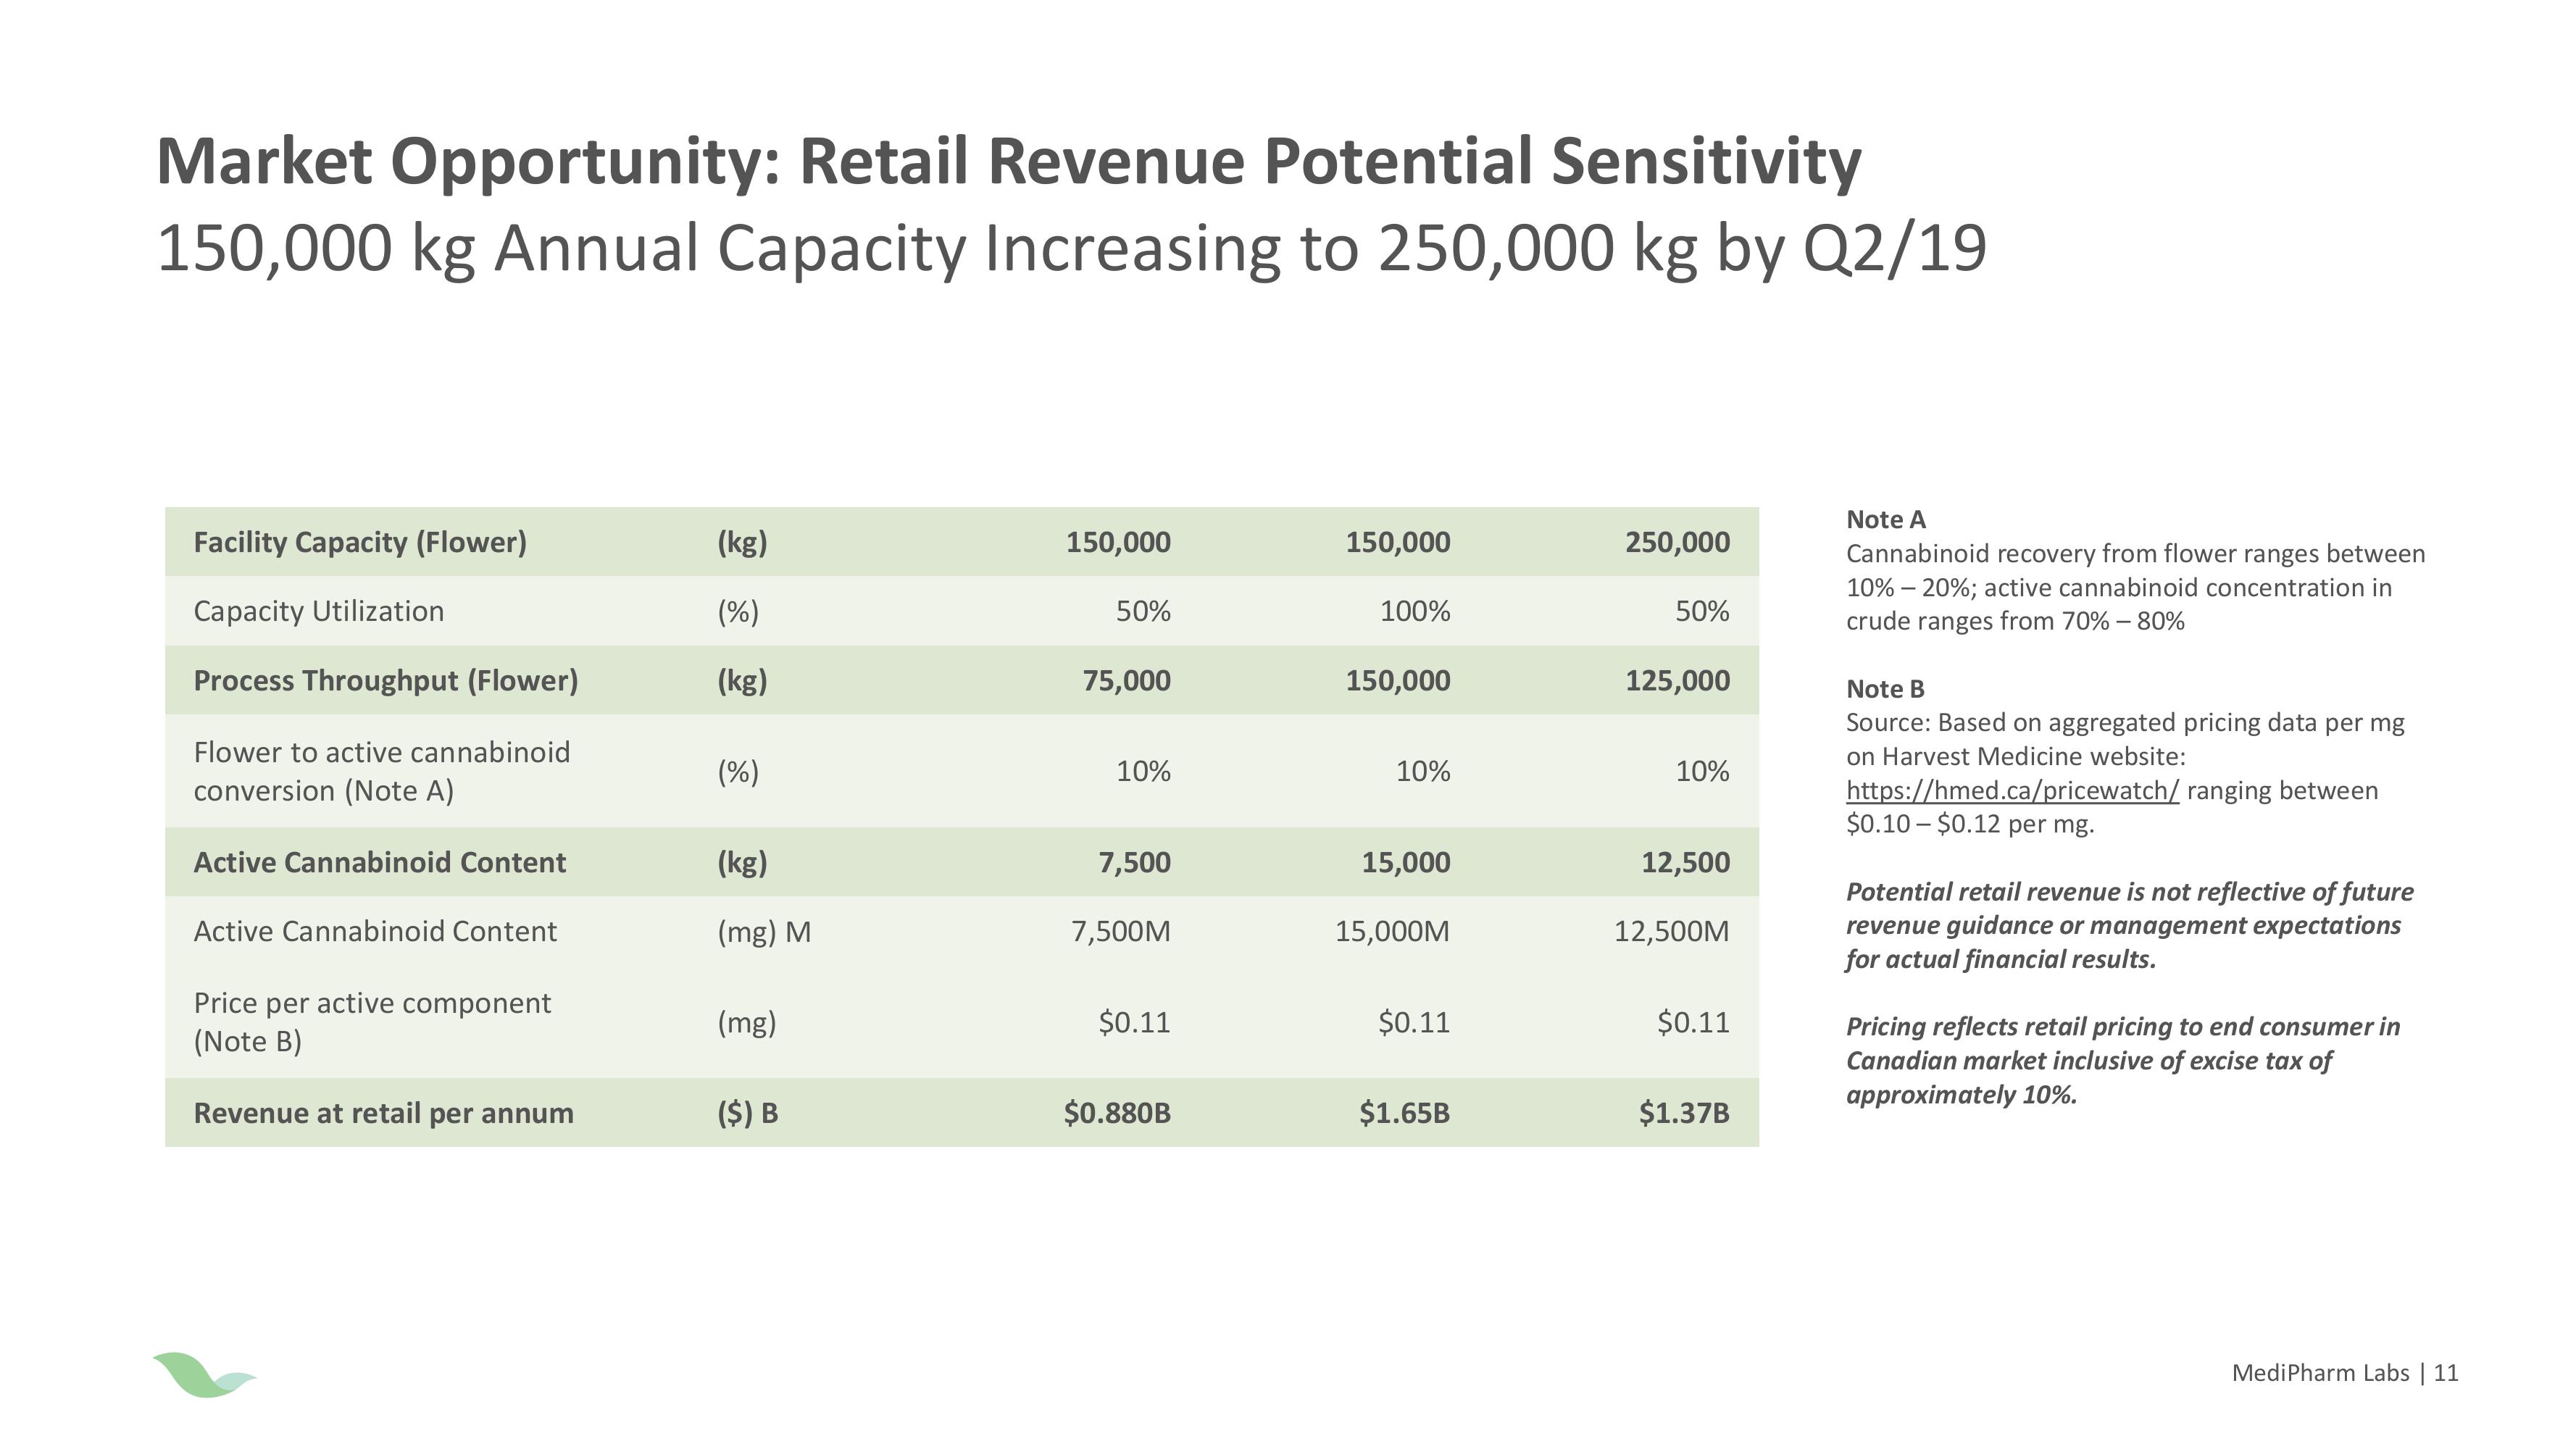Click italic 'Pricing reflects retail pricing' disclaimer
This screenshot has width=2576, height=1449.
click(2122, 1060)
